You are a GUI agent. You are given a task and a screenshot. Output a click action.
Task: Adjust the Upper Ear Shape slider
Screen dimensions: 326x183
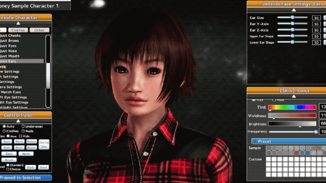click(x=292, y=36)
